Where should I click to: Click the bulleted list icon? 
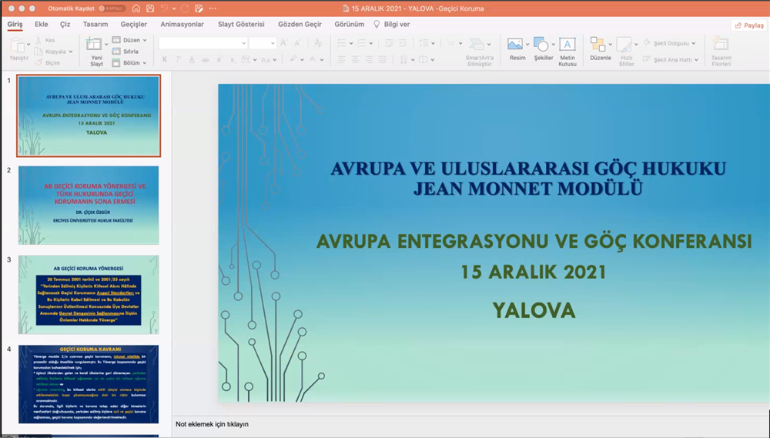click(342, 43)
